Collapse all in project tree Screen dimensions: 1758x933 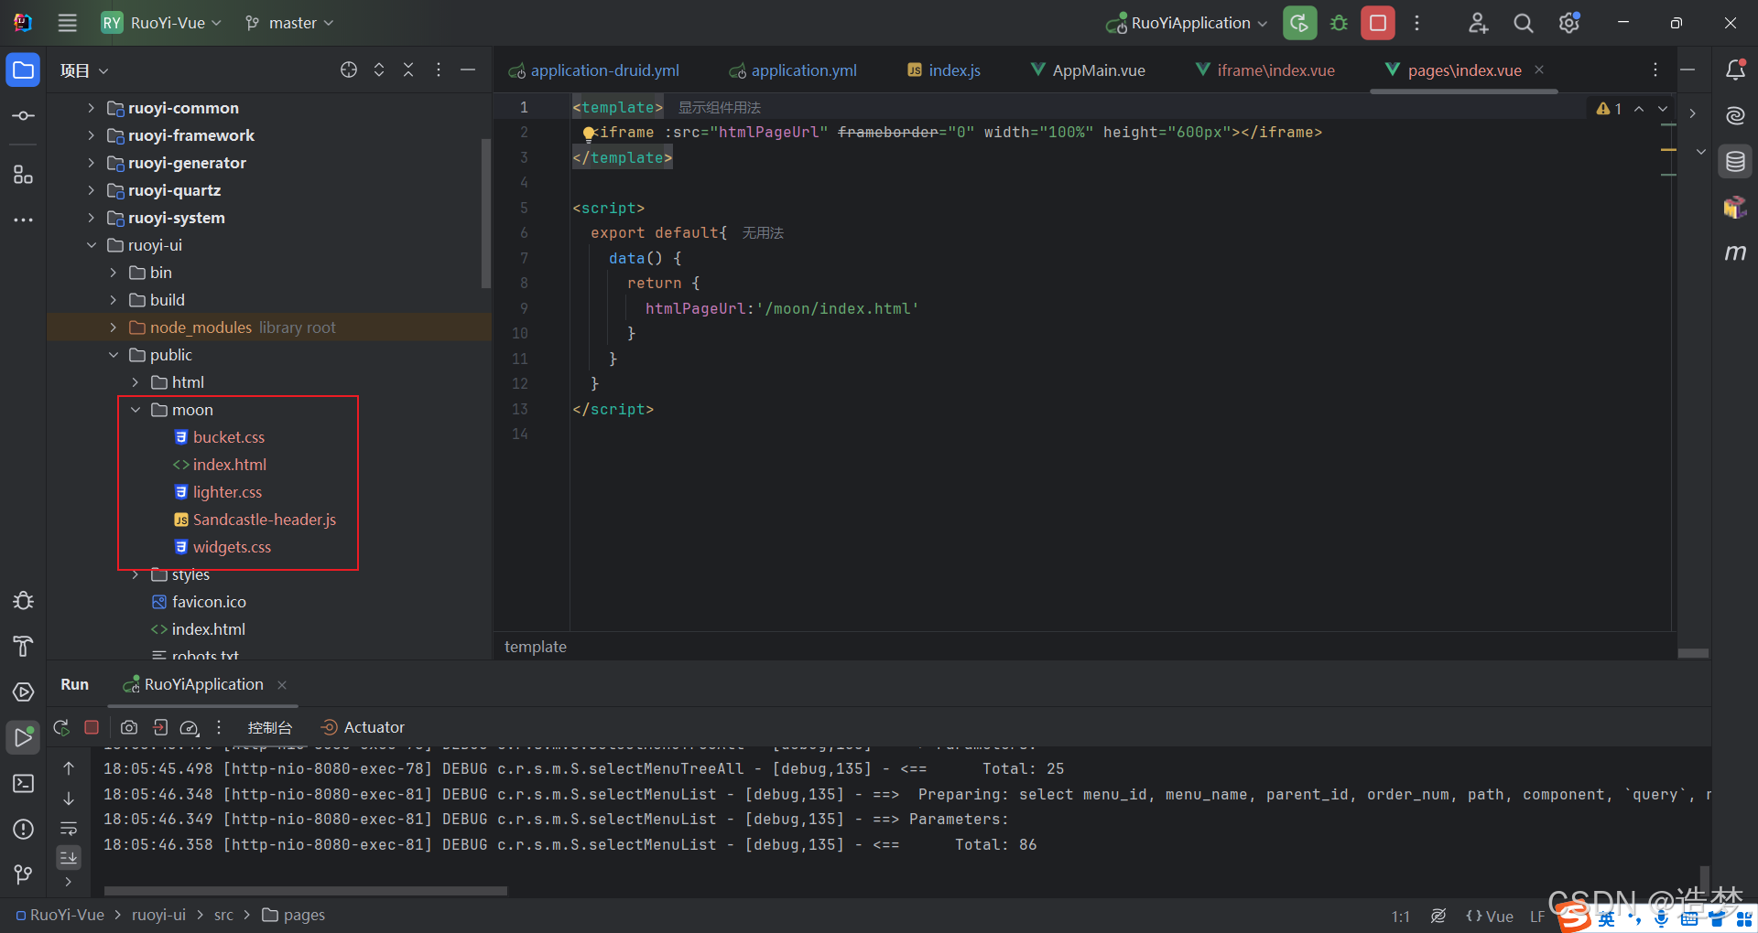(408, 70)
